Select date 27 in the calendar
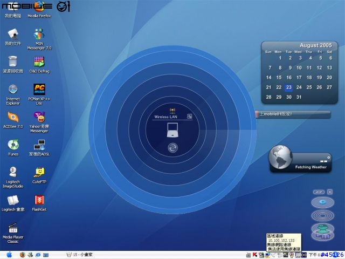This screenshot has width=345, height=259. click(329, 87)
